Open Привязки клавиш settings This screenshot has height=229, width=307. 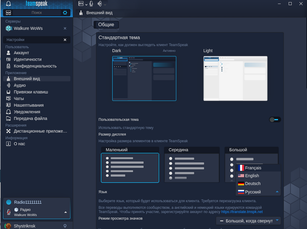point(36,92)
